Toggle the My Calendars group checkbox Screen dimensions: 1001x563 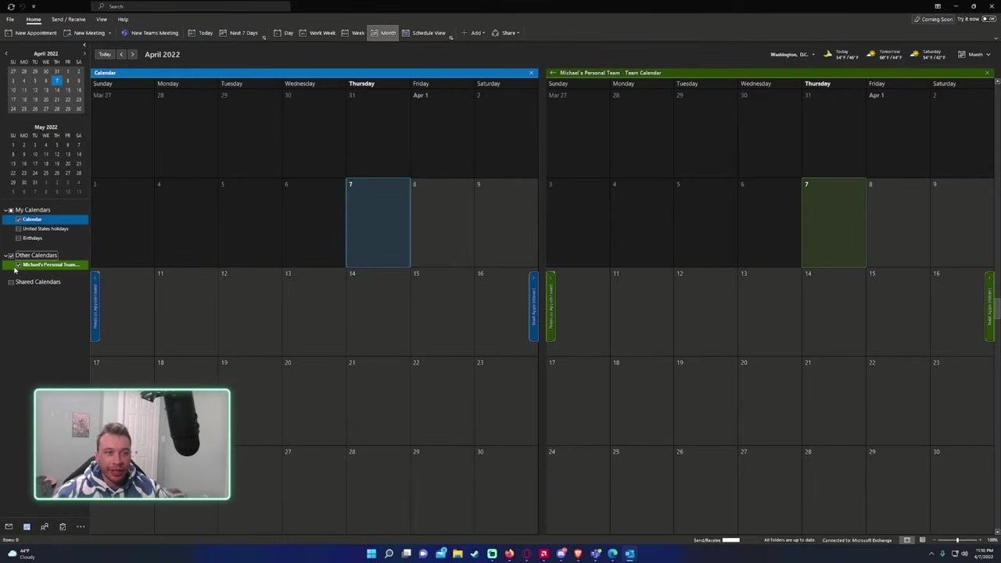[x=11, y=210]
